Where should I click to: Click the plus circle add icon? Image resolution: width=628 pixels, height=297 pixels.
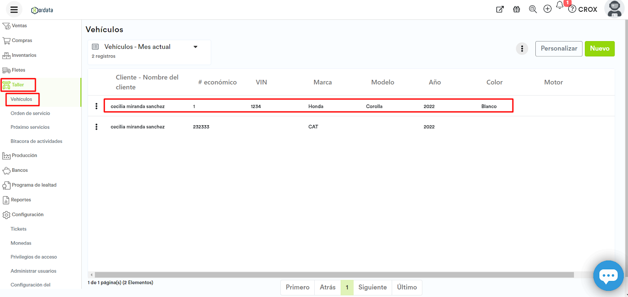(548, 9)
